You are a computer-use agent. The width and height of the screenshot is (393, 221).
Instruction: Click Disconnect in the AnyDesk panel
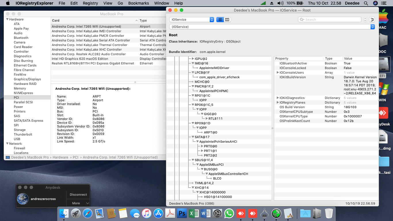pyautogui.click(x=78, y=195)
